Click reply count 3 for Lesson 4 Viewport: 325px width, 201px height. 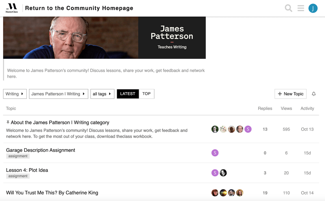coord(265,173)
